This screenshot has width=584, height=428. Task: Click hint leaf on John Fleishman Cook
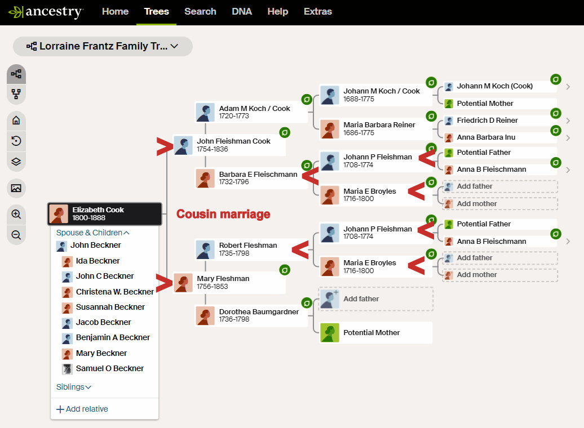click(x=285, y=133)
